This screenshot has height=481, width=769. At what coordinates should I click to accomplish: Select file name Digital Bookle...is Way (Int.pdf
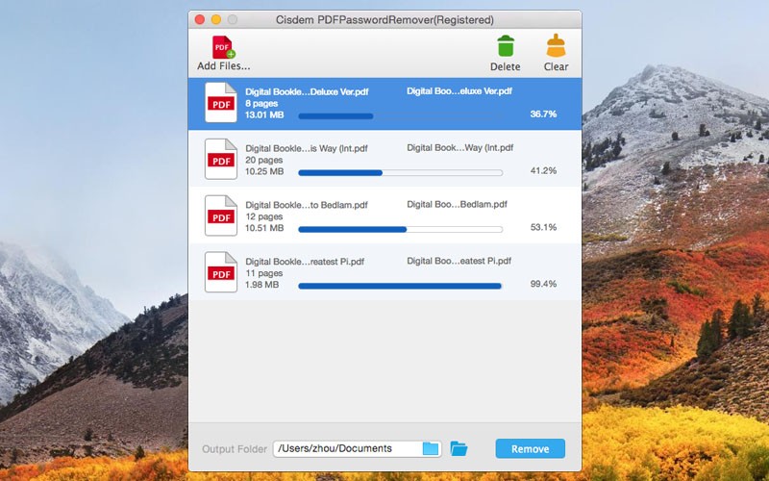[307, 148]
